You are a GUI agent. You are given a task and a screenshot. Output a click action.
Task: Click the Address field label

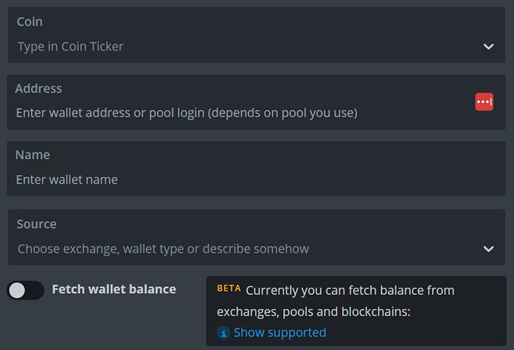(38, 89)
